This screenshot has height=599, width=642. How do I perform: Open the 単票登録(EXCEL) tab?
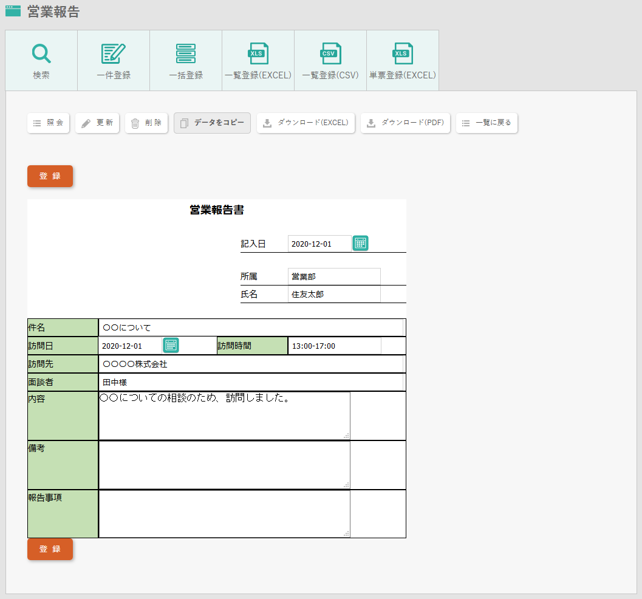pos(403,60)
